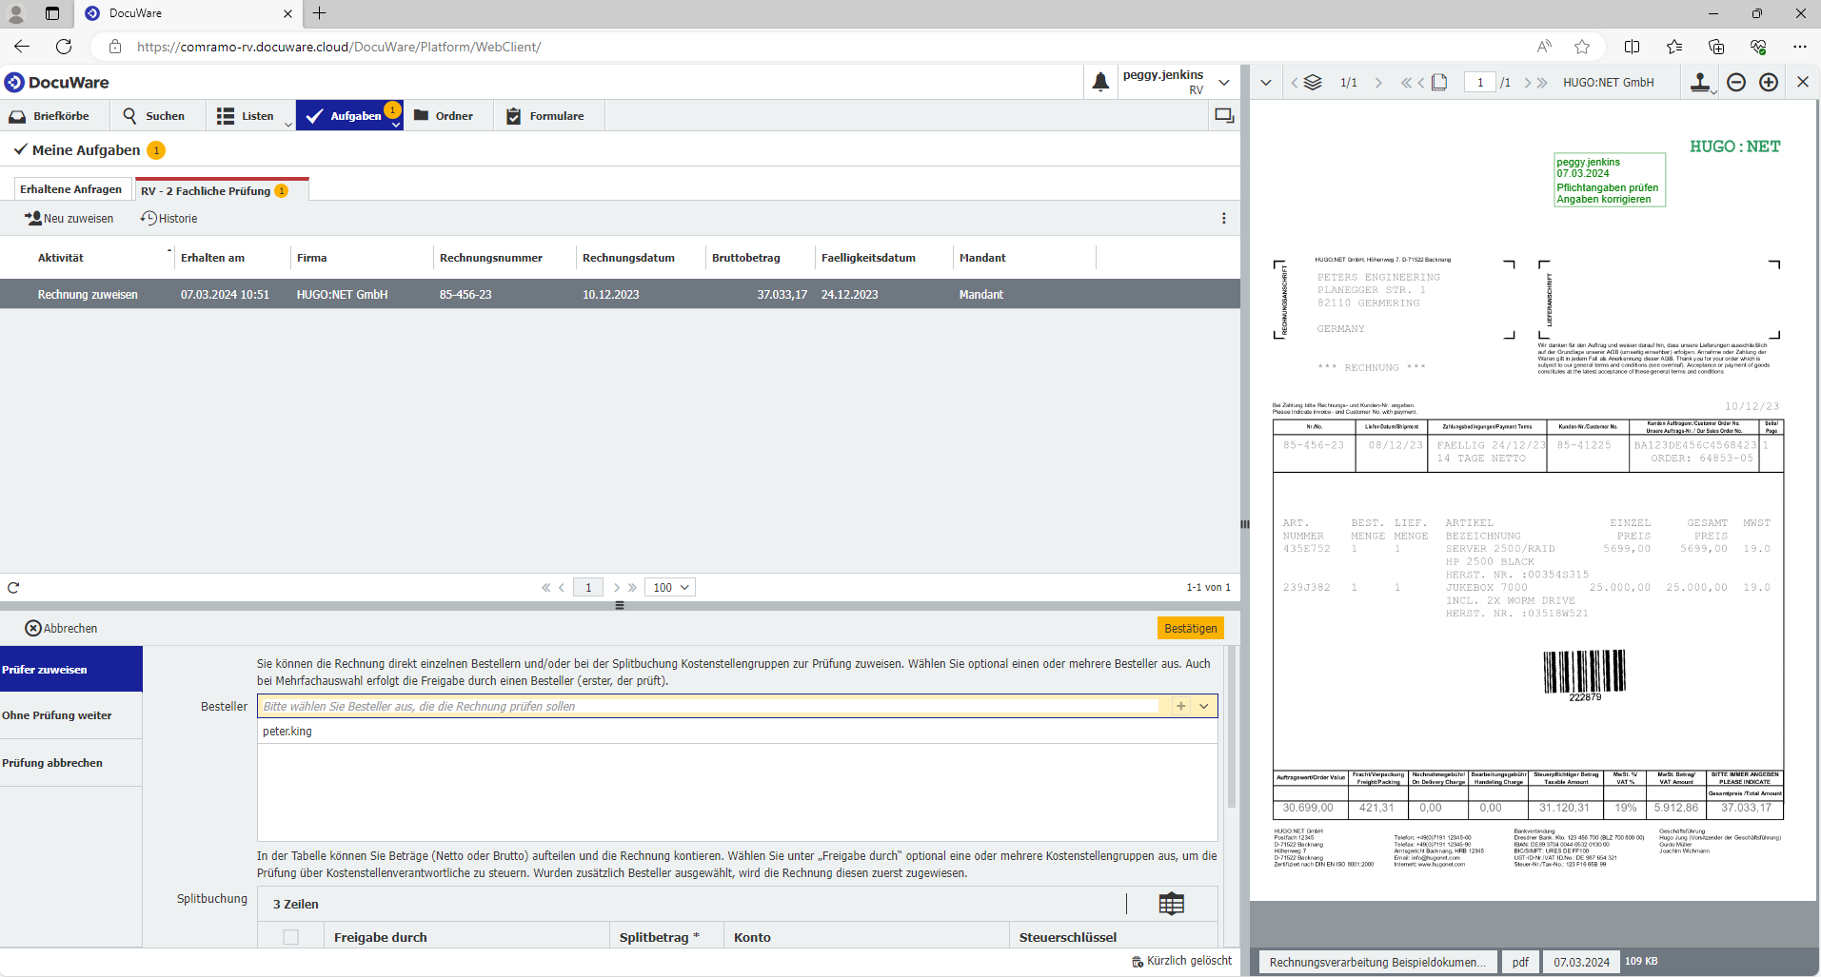Image resolution: width=1821 pixels, height=977 pixels.
Task: Zoom out the document viewer
Action: (x=1736, y=83)
